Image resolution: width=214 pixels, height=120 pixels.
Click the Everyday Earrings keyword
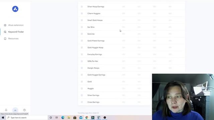click(x=95, y=54)
